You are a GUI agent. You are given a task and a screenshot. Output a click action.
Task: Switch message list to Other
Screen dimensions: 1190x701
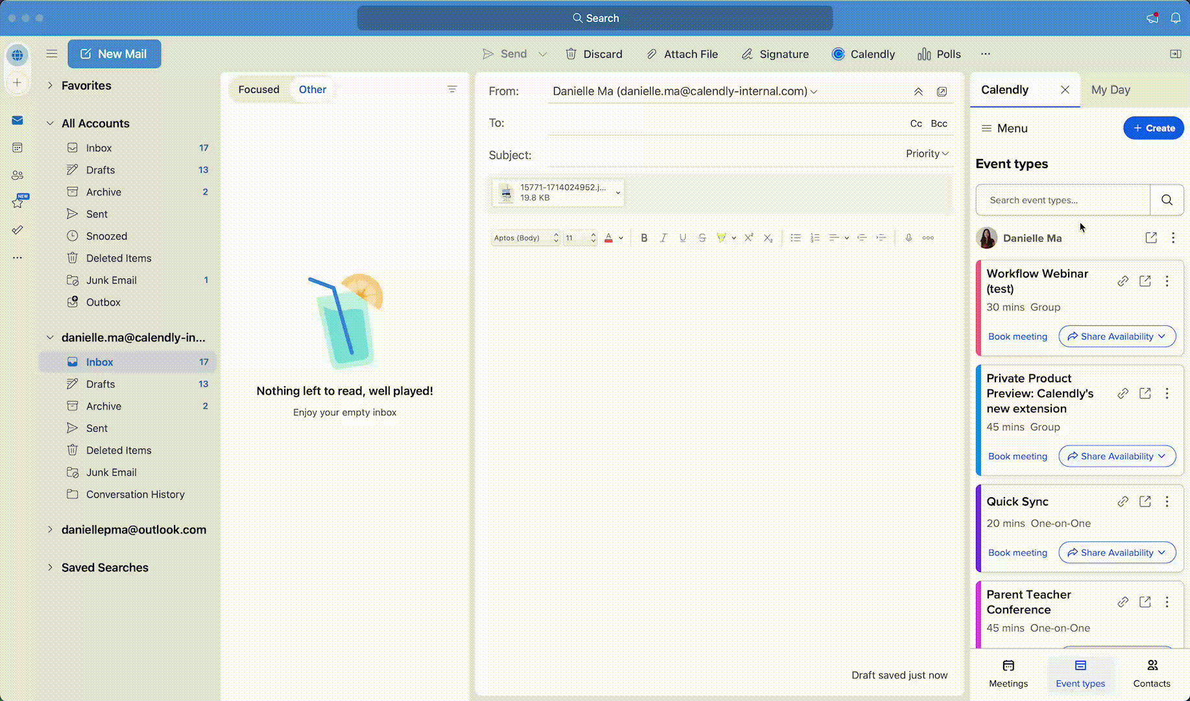(313, 90)
